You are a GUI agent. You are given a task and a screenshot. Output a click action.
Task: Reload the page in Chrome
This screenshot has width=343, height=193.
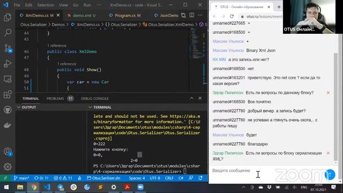coord(232,16)
